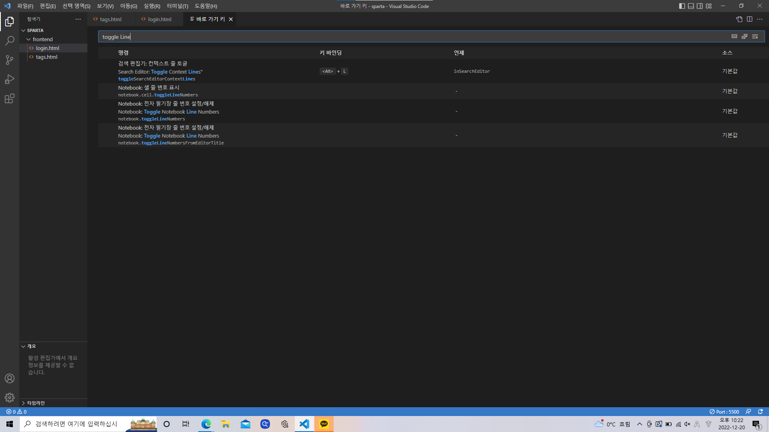Viewport: 769px width, 432px height.
Task: Open Keyboard Shortcuts JSON file icon
Action: pos(739,19)
